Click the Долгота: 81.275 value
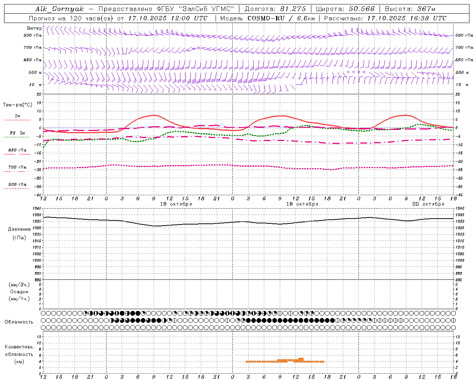The image size is (475, 380). (275, 9)
